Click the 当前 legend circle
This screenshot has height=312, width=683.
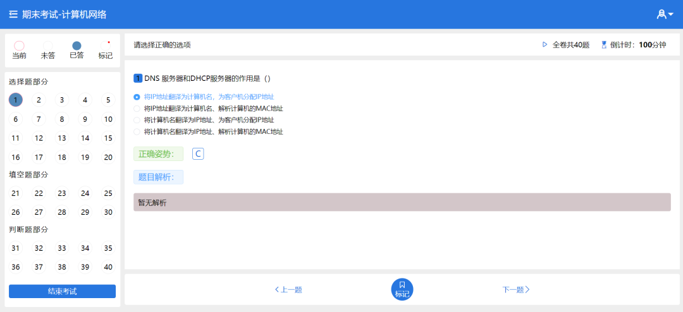pos(19,45)
